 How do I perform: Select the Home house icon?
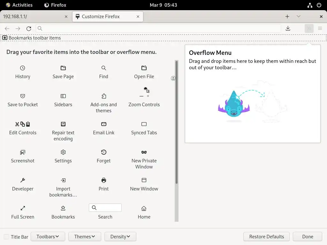click(x=144, y=208)
